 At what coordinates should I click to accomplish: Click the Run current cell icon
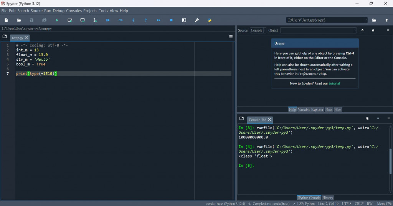(70, 20)
